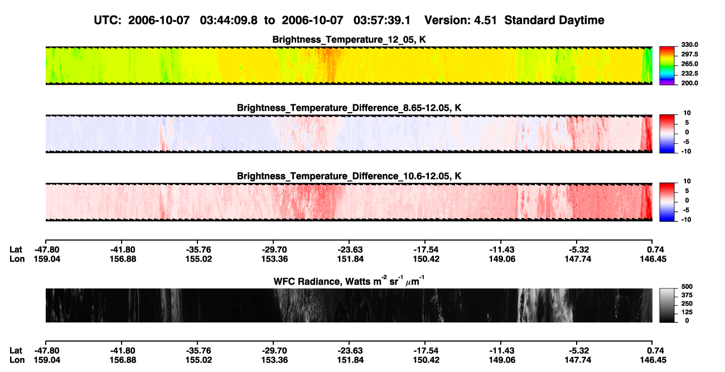Image resolution: width=725 pixels, height=372 pixels.
Task: Click longitude 146.45 on axis below WFC panel
Action: coord(652,361)
